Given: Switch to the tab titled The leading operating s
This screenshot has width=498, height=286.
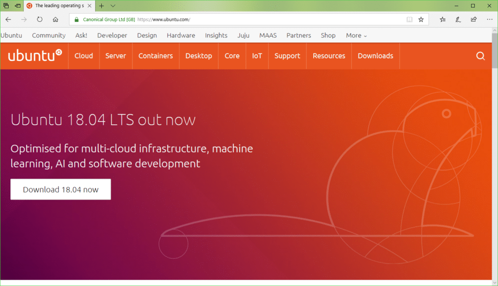Looking at the screenshot, I should pos(58,6).
